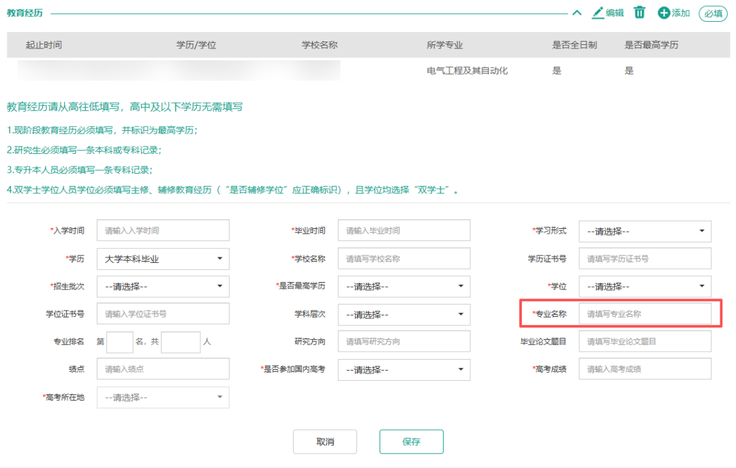Click the 添加 plus icon
736x468 pixels.
pyautogui.click(x=664, y=13)
